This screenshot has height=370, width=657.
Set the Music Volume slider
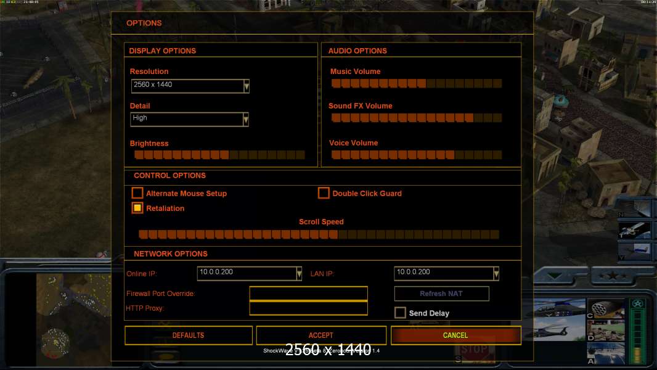[x=417, y=83]
